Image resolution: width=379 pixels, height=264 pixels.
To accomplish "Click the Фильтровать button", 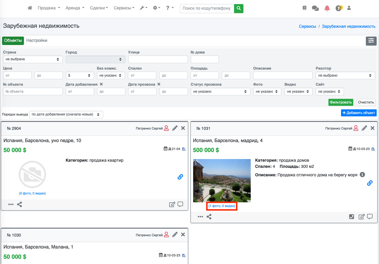I will pos(340,102).
